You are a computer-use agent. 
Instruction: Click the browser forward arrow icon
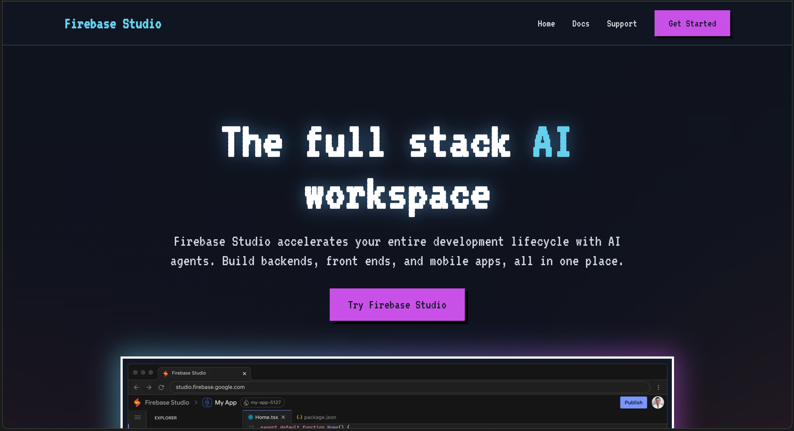click(x=149, y=387)
